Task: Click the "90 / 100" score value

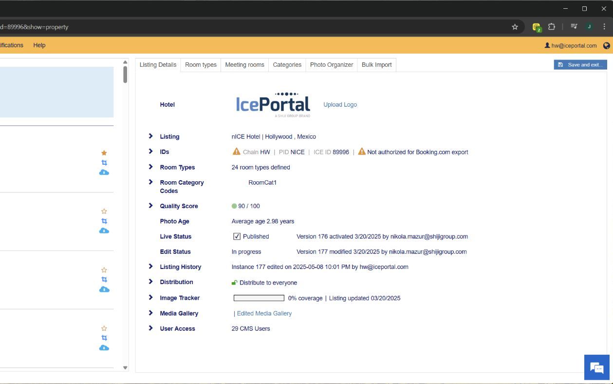Action: [x=249, y=206]
